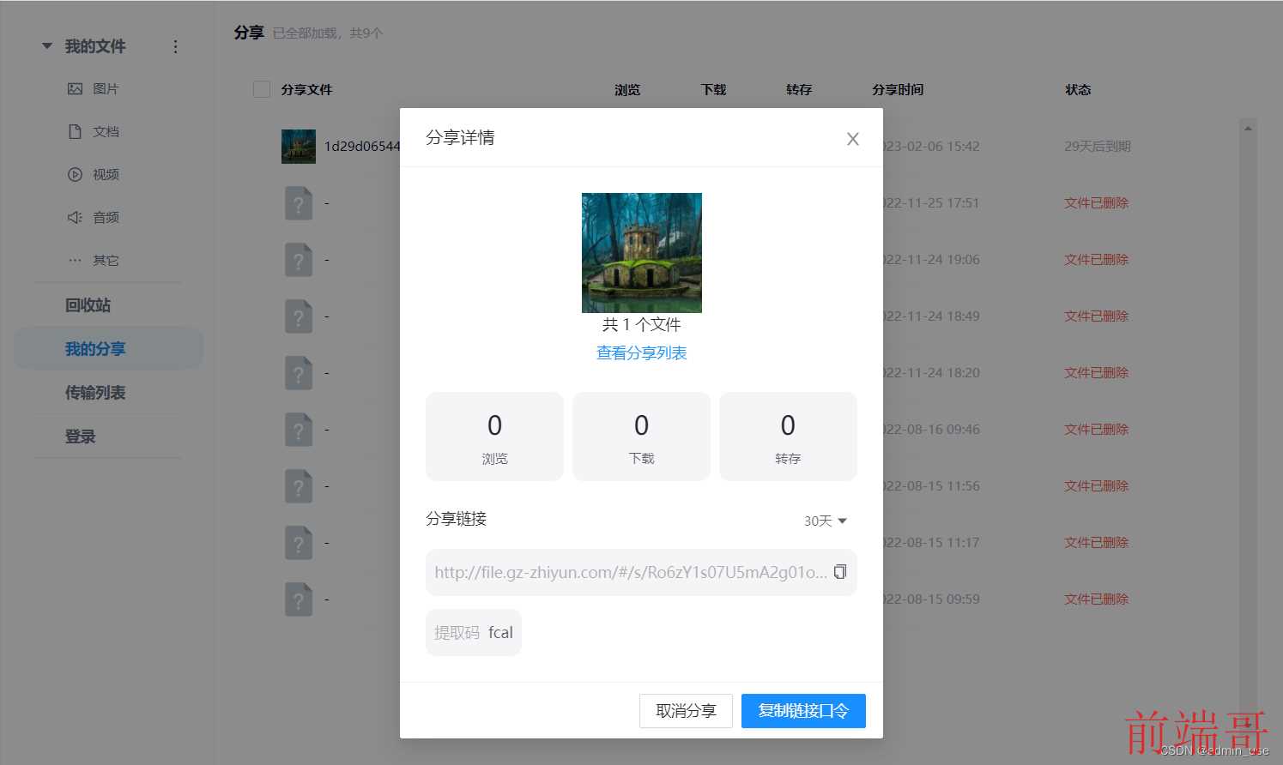Screen dimensions: 1283x765
Task: Click the 分享时间 column header
Action: pos(898,89)
